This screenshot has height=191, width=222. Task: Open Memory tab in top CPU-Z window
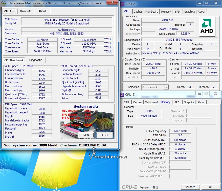coord(166,12)
